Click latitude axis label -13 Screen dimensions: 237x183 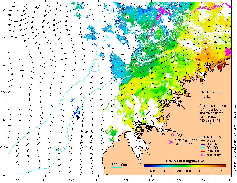click(2, 38)
